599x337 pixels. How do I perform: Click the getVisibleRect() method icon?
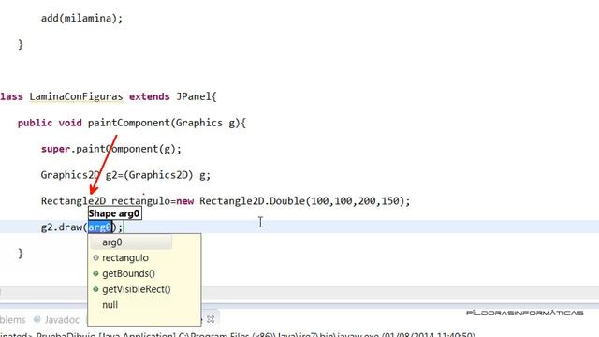(95, 289)
